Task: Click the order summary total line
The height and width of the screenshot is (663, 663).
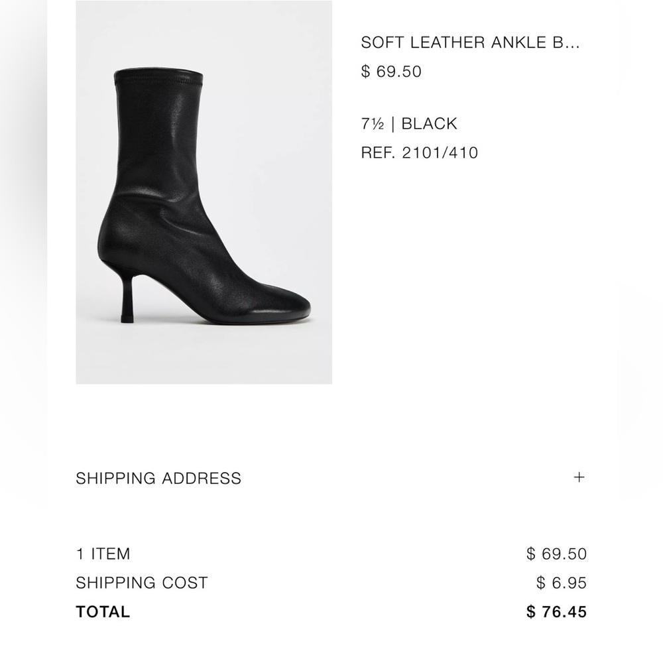Action: (331, 611)
